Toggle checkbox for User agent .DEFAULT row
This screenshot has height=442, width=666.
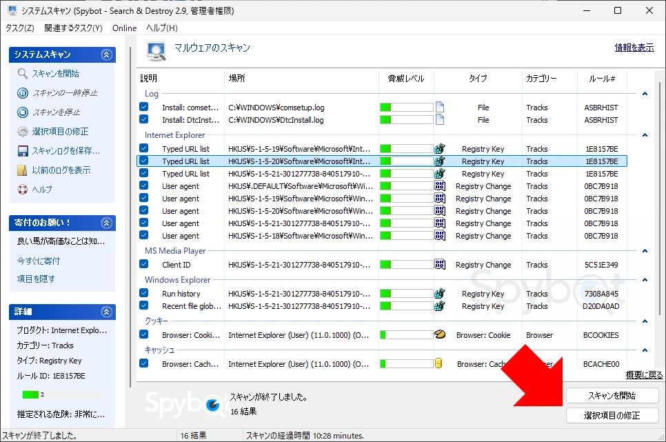tap(144, 185)
